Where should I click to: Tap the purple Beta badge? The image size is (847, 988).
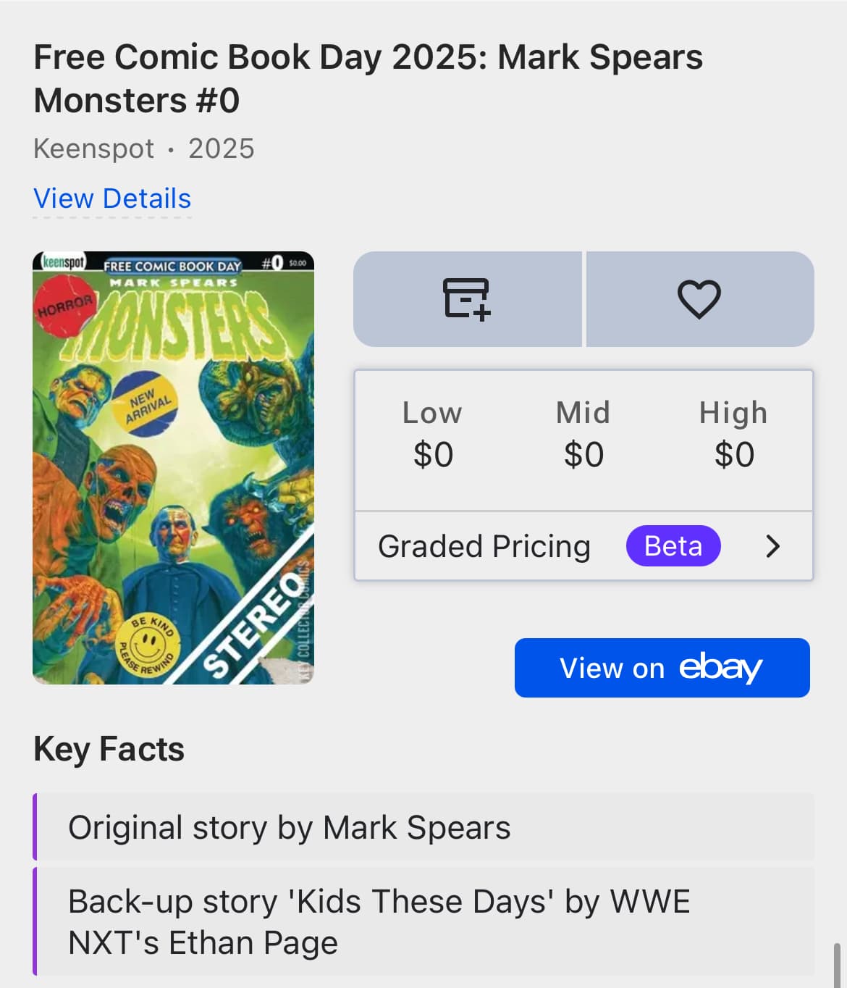[673, 546]
